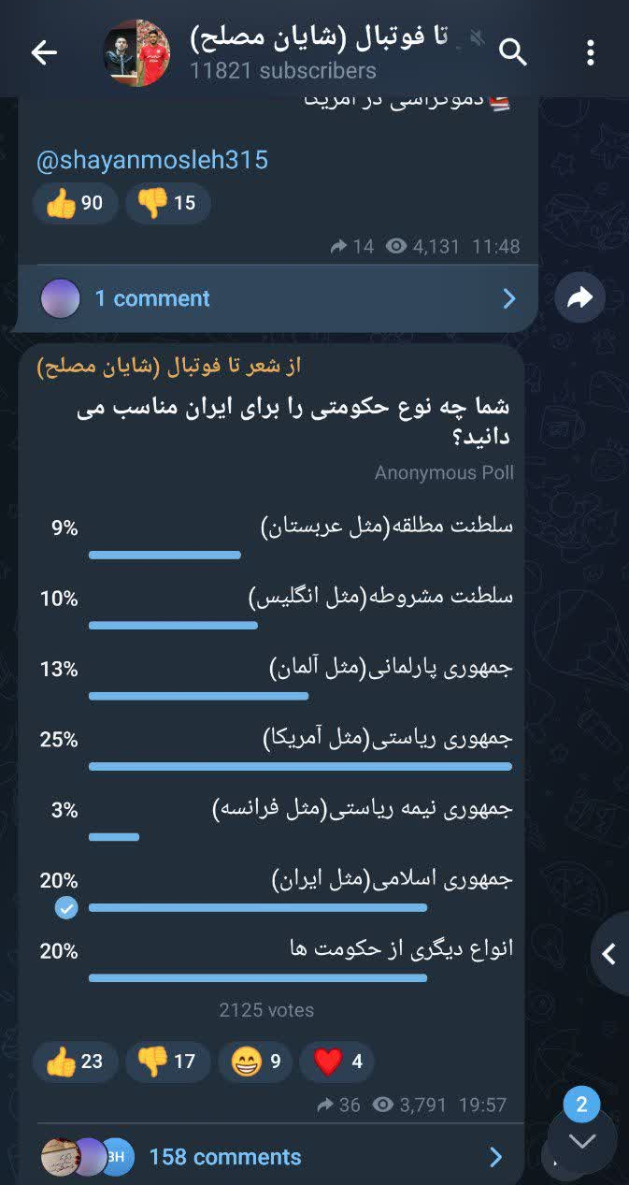Image resolution: width=629 pixels, height=1185 pixels.
Task: Open the 158 comments via the right chevron
Action: click(496, 1157)
